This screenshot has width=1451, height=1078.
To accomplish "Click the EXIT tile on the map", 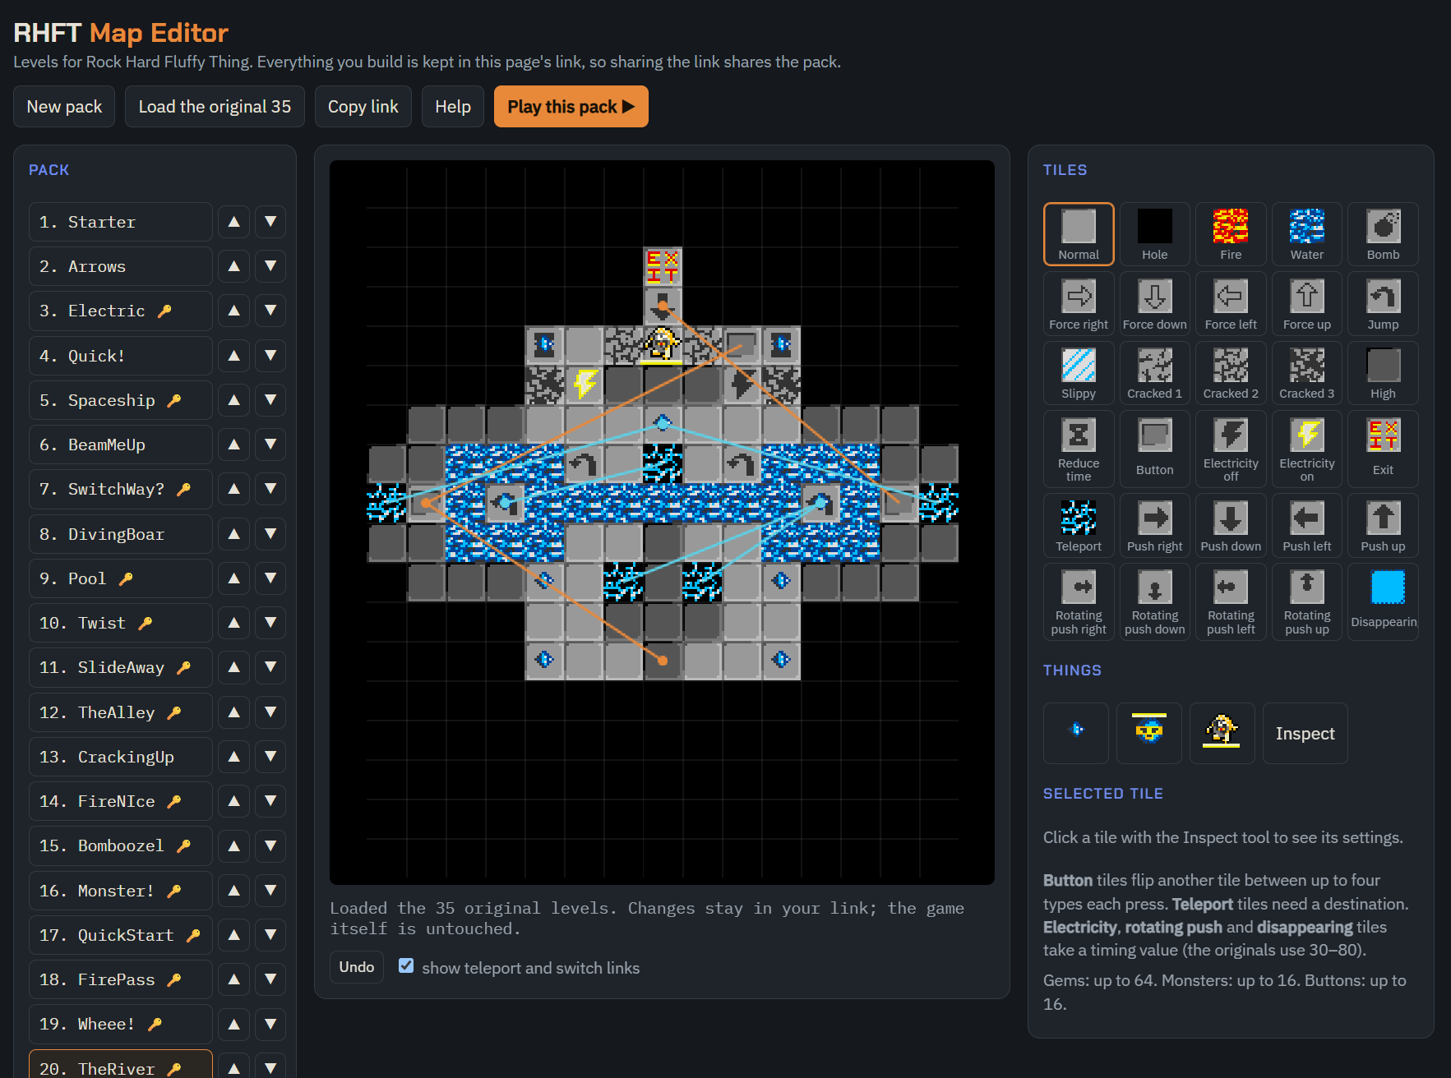I will click(663, 267).
